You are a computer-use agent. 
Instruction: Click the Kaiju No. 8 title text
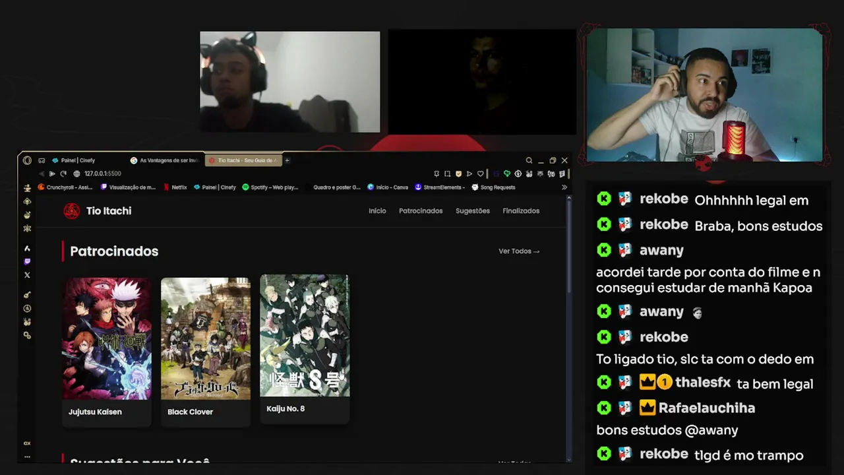click(286, 409)
